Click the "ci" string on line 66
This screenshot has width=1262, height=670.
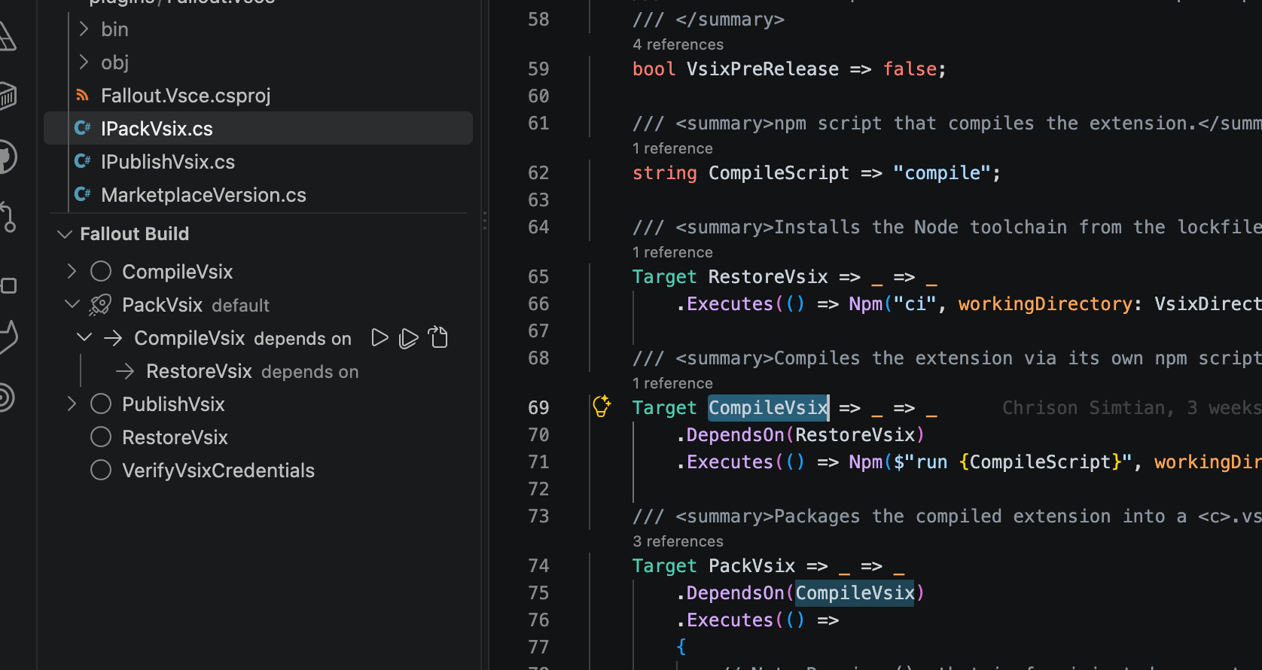(x=914, y=303)
